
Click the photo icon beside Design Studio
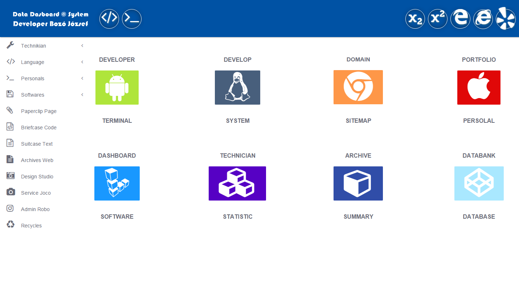click(11, 176)
